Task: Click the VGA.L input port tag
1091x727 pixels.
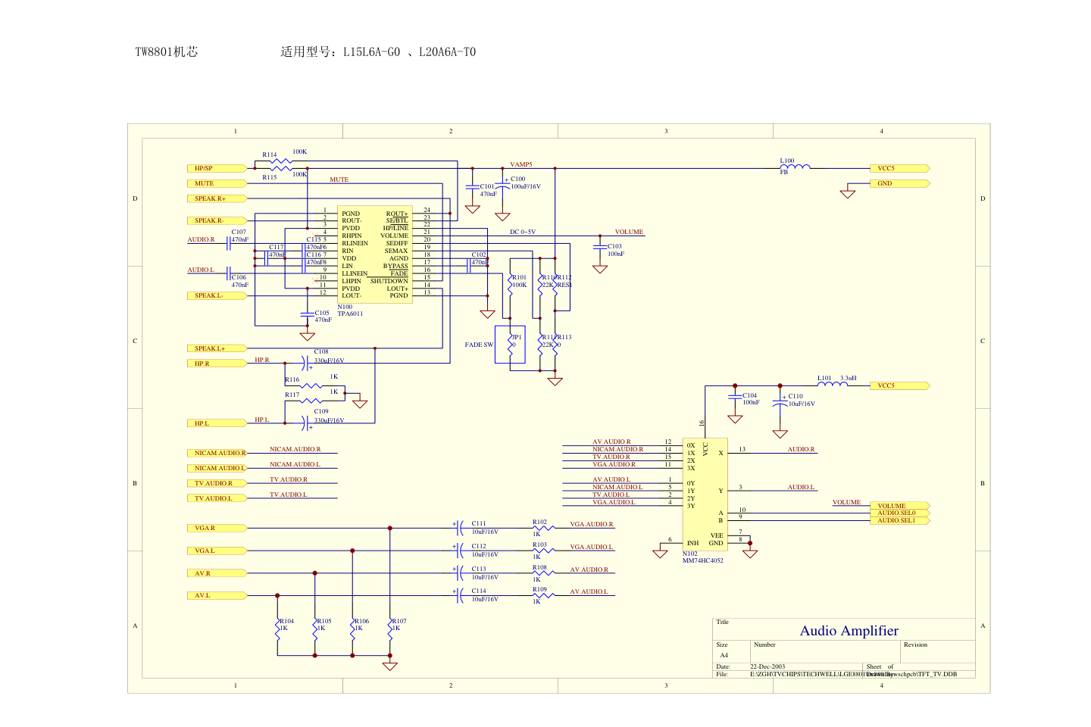Action: pyautogui.click(x=217, y=551)
